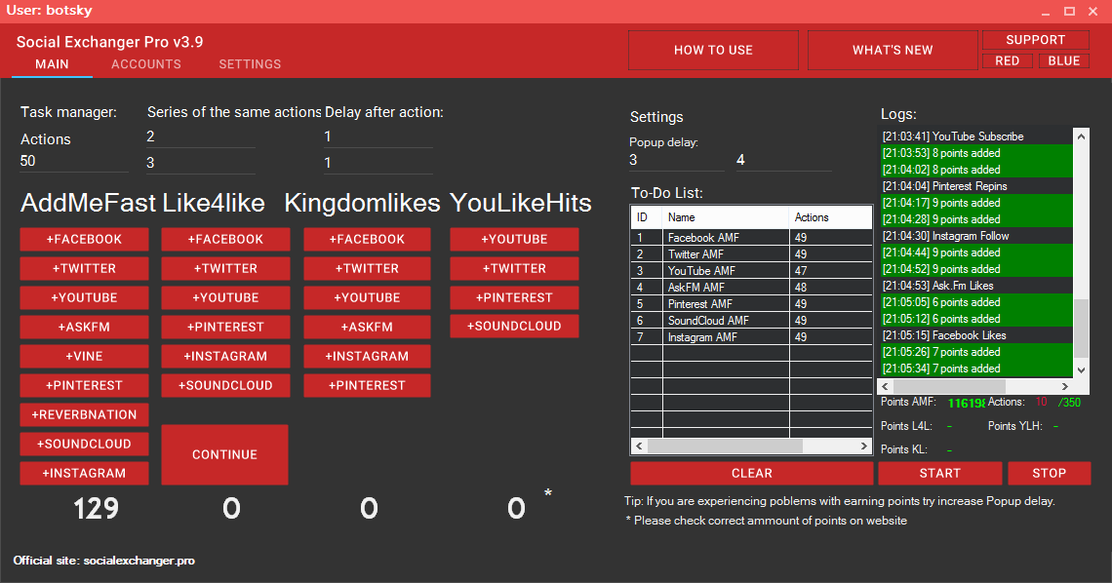The height and width of the screenshot is (583, 1112).
Task: Select log entry YouTube Subscribe
Action: [x=975, y=136]
